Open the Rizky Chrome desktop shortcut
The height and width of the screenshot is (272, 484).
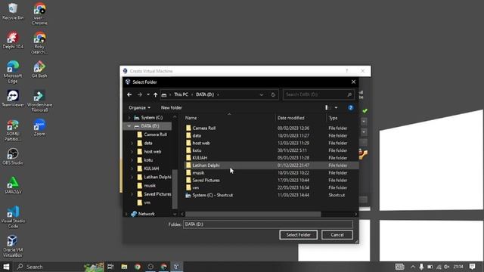point(39,43)
